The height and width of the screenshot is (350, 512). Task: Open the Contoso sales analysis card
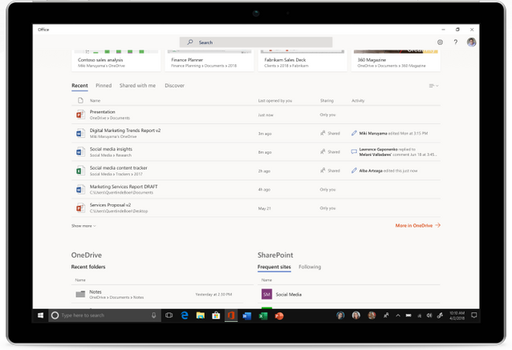point(116,60)
